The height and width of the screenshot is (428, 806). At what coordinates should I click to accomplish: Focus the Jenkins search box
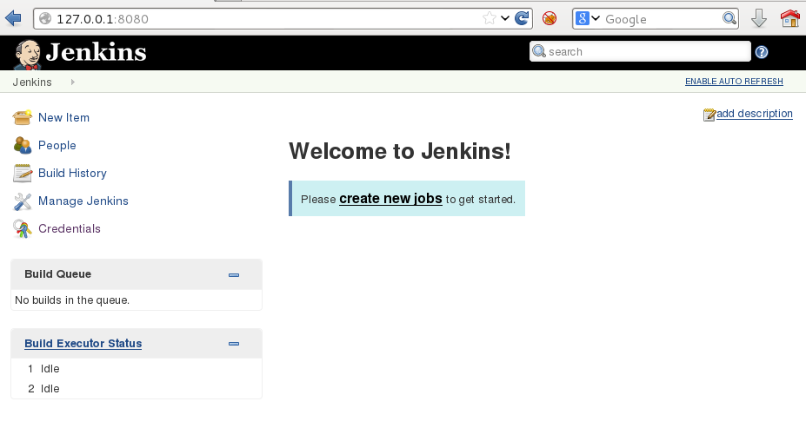click(x=640, y=51)
